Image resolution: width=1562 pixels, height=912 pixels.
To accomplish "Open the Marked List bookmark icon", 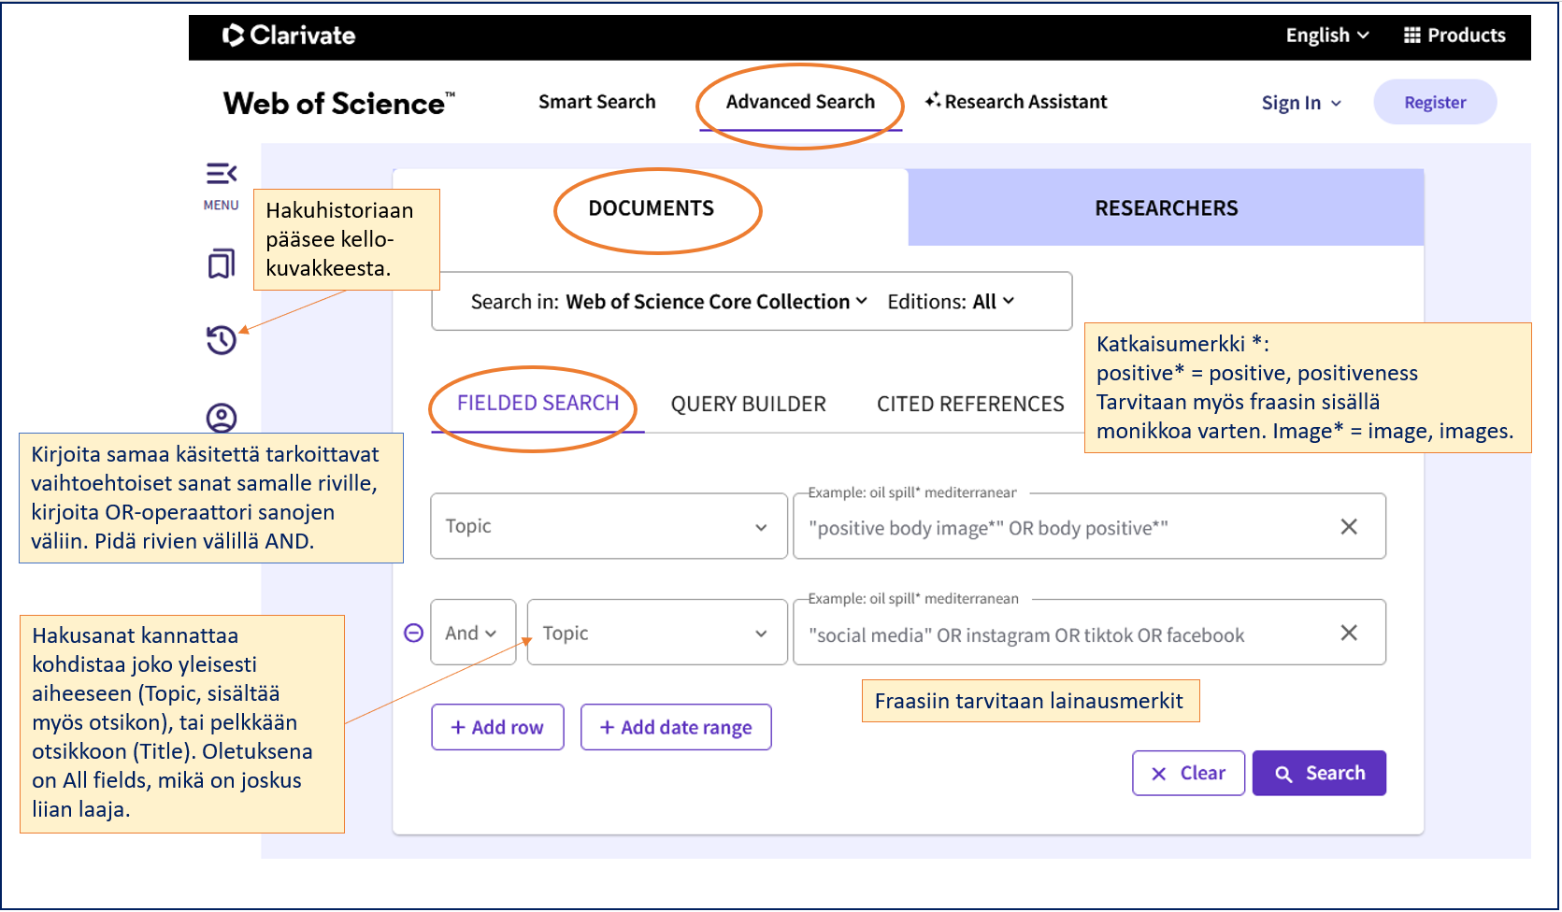I will (x=221, y=264).
